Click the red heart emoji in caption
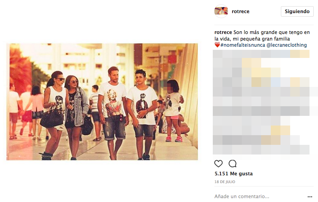318x202 pixels. (x=217, y=45)
